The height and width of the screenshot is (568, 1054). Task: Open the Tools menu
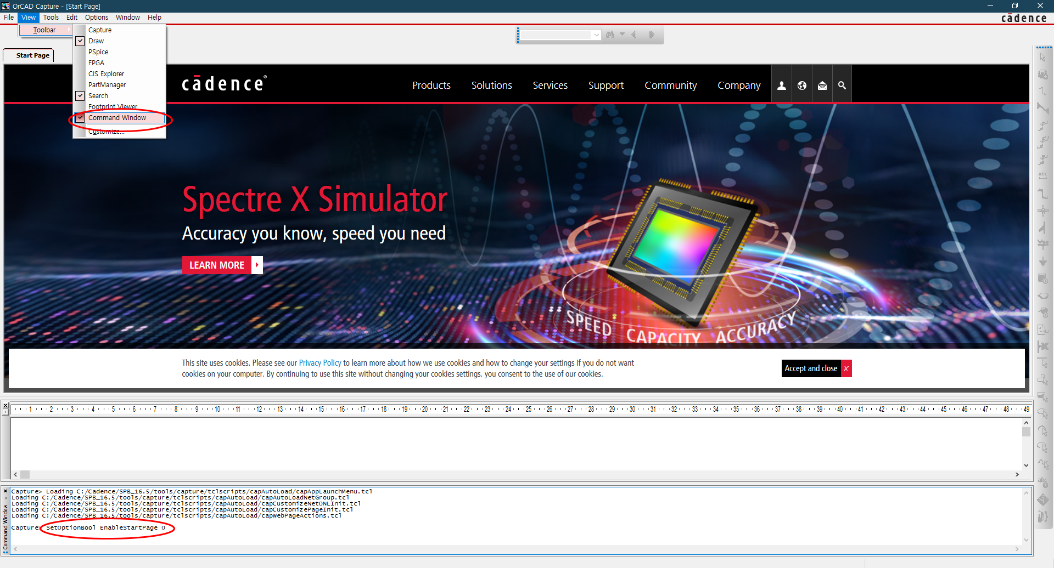pyautogui.click(x=51, y=18)
